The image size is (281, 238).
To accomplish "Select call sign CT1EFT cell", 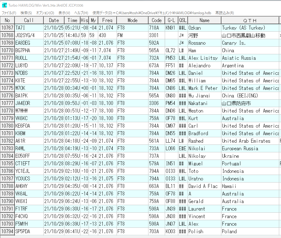I will pos(29,163).
